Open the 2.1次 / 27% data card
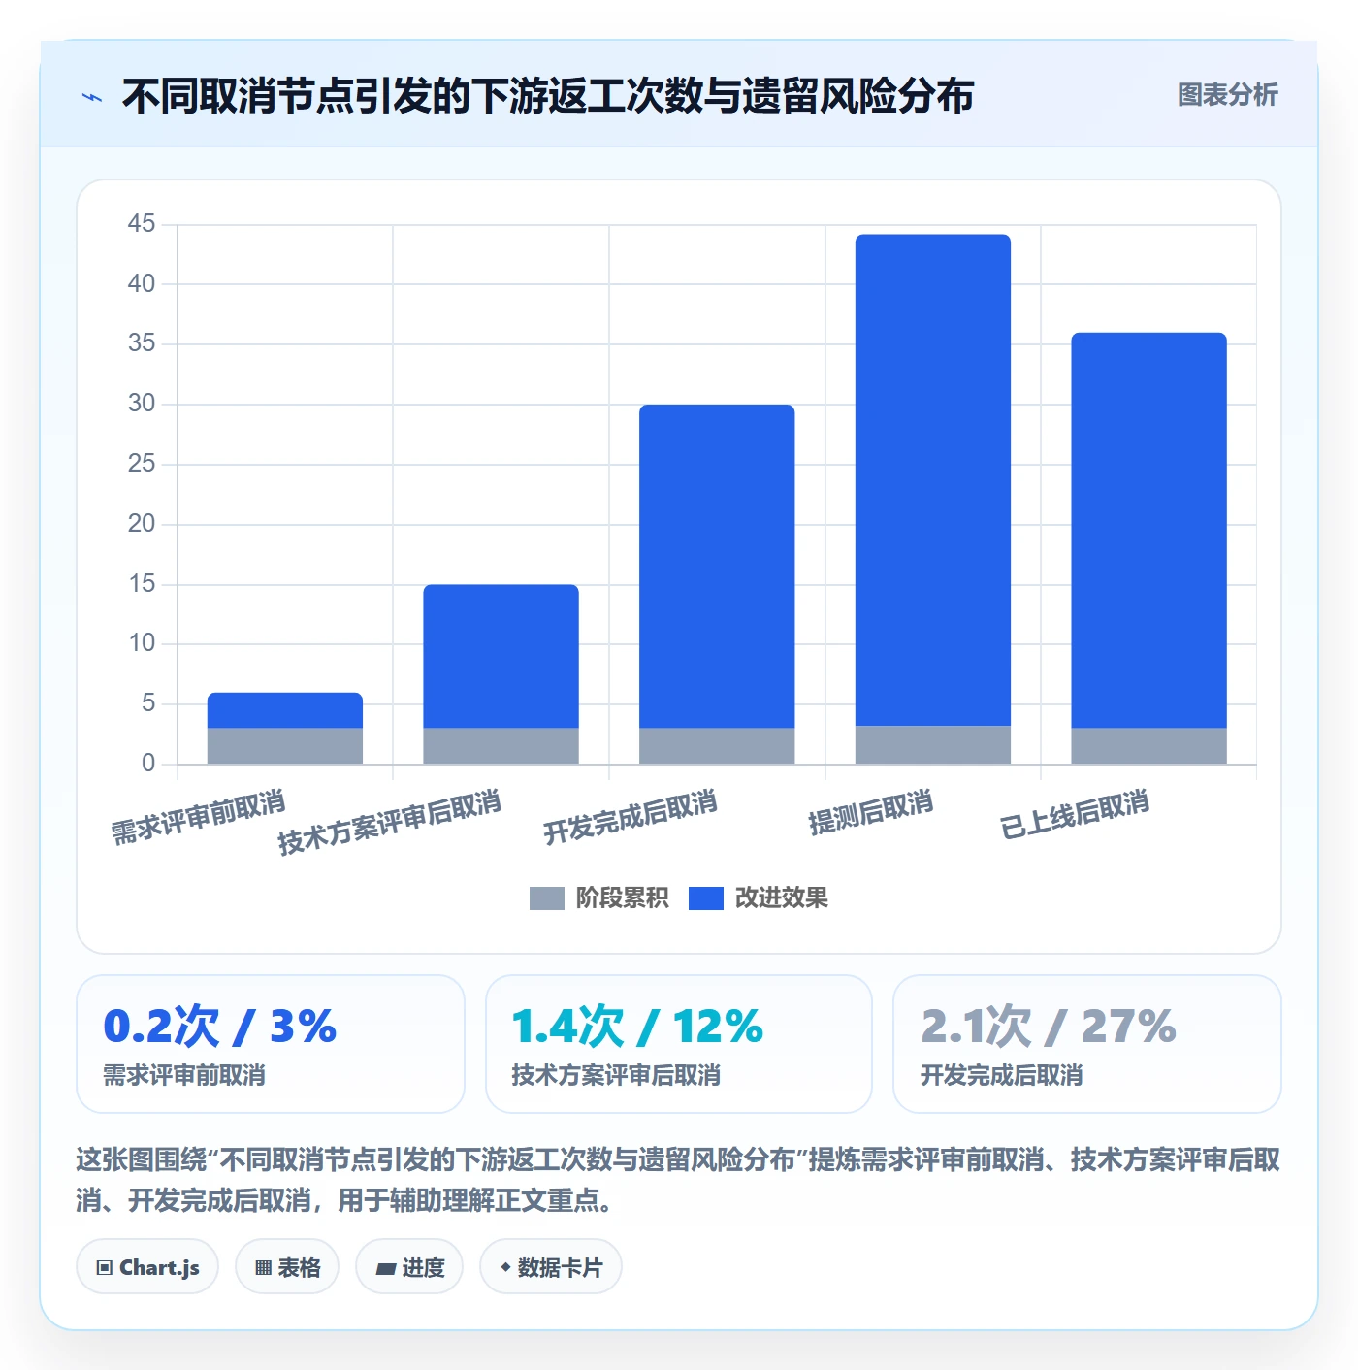The height and width of the screenshot is (1370, 1358). [1087, 1044]
